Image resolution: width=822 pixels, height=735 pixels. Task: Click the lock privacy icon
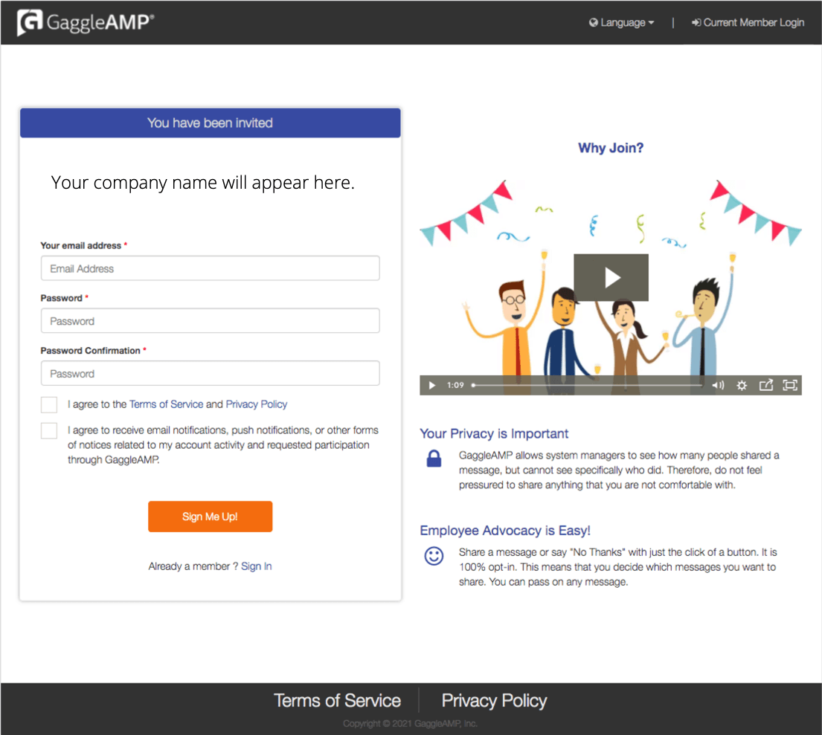tap(434, 459)
